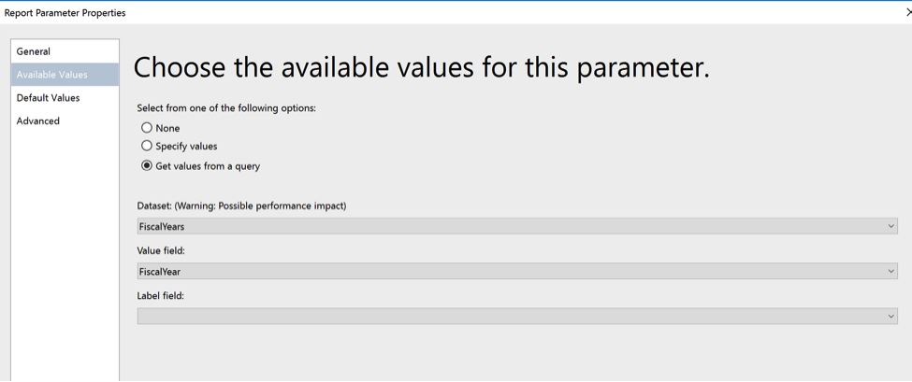Image resolution: width=912 pixels, height=382 pixels.
Task: Click the 'Label field:' caption text
Action: click(x=161, y=295)
